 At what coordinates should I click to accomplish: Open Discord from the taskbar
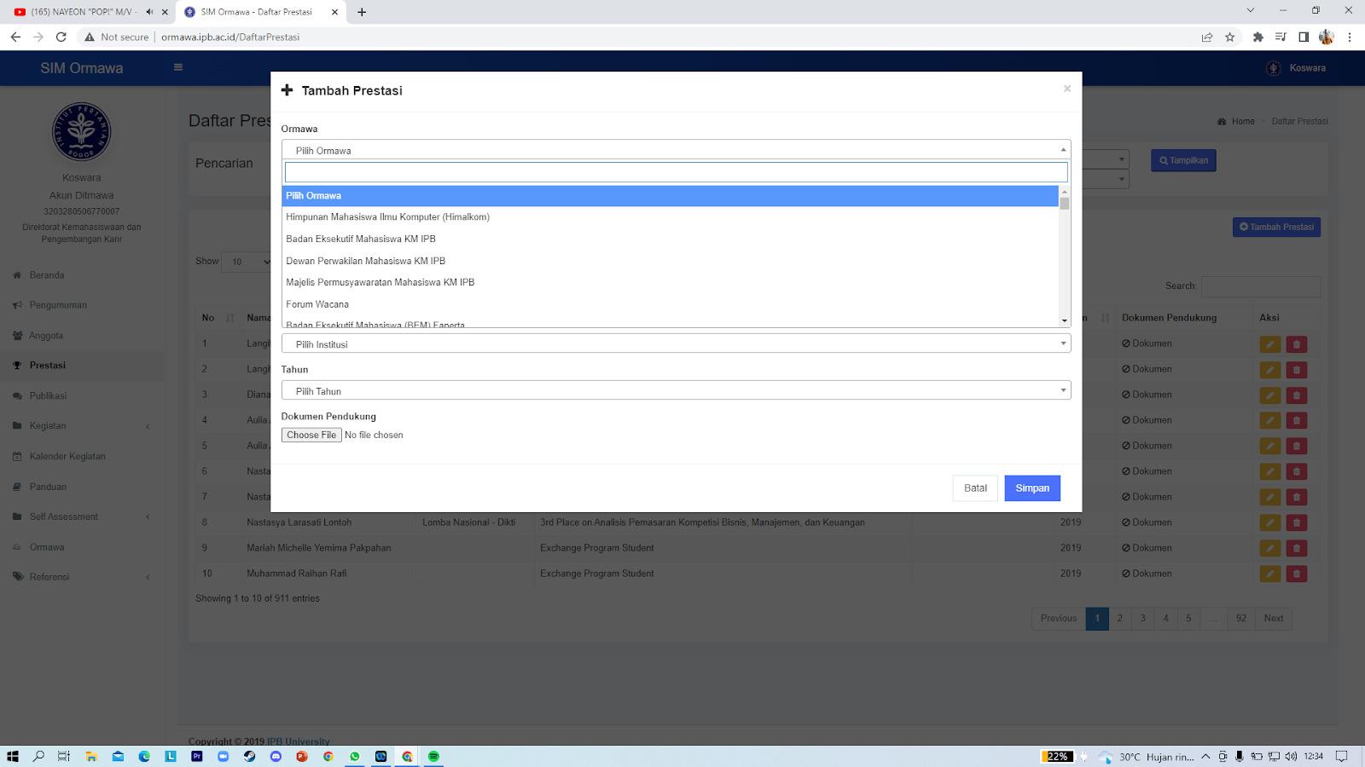(276, 756)
